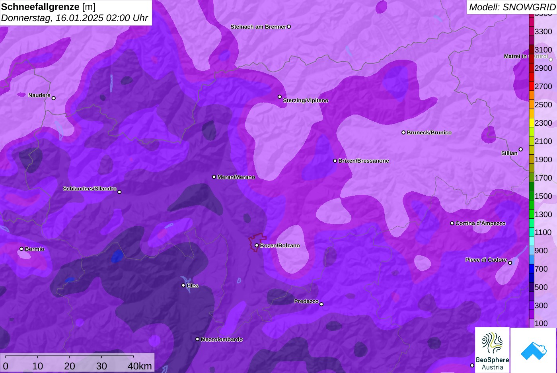The width and height of the screenshot is (557, 373).
Task: Click the GeoSphere Austria logo
Action: tap(492, 350)
